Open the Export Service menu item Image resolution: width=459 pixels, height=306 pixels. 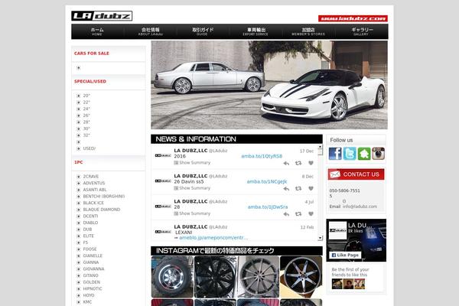[256, 31]
